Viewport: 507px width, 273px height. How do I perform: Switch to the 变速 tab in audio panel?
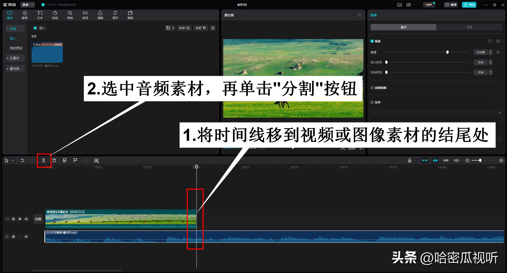coord(469,27)
